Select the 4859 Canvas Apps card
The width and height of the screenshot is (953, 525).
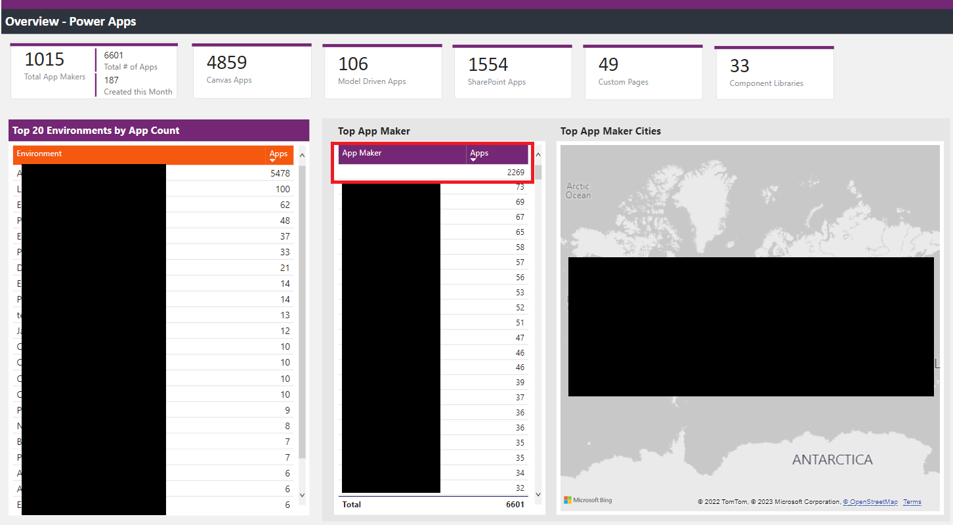[251, 69]
